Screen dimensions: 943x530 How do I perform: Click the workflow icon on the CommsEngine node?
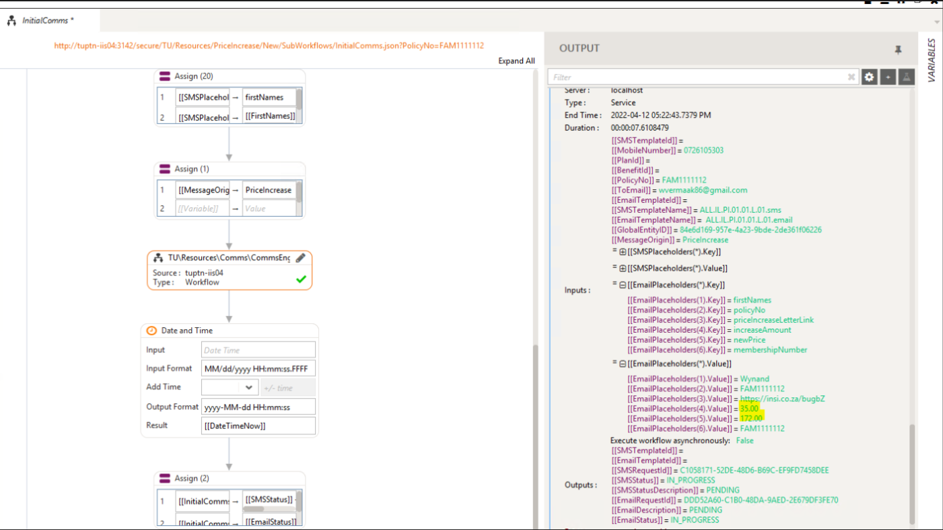pyautogui.click(x=158, y=258)
